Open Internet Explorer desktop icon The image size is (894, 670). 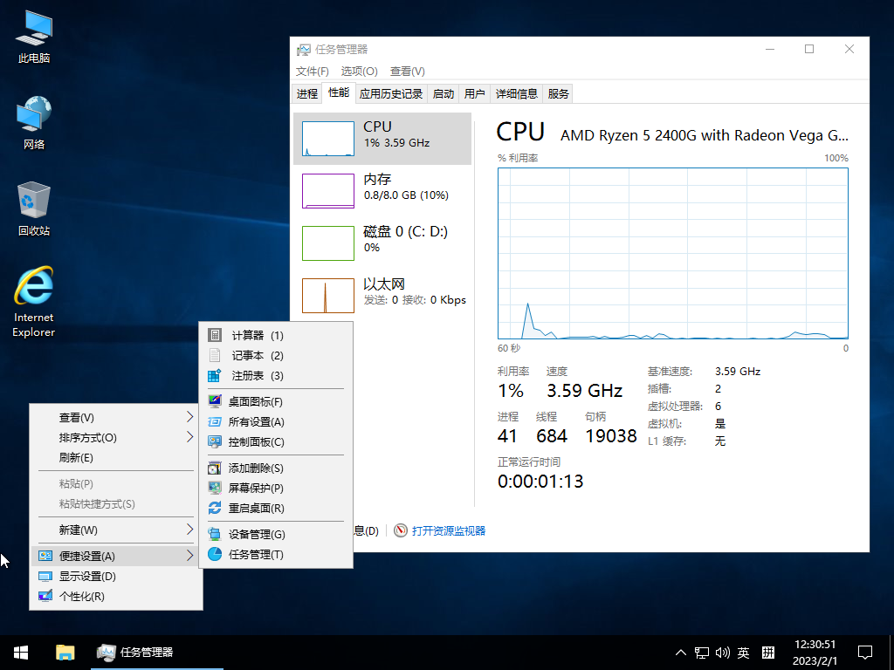point(34,301)
